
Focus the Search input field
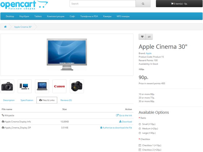pos(103,4)
